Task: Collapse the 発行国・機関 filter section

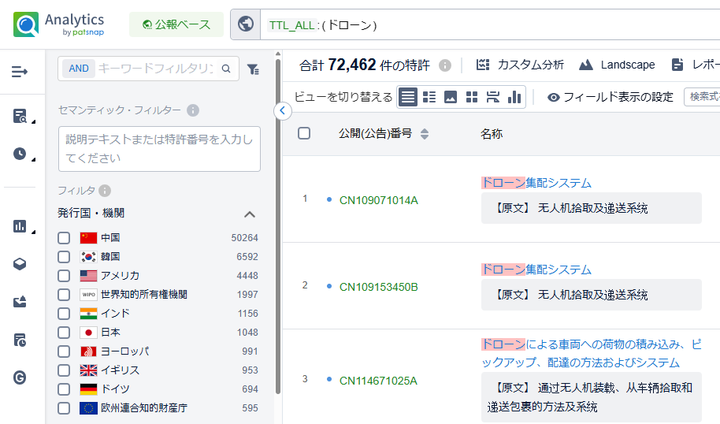Action: [250, 214]
